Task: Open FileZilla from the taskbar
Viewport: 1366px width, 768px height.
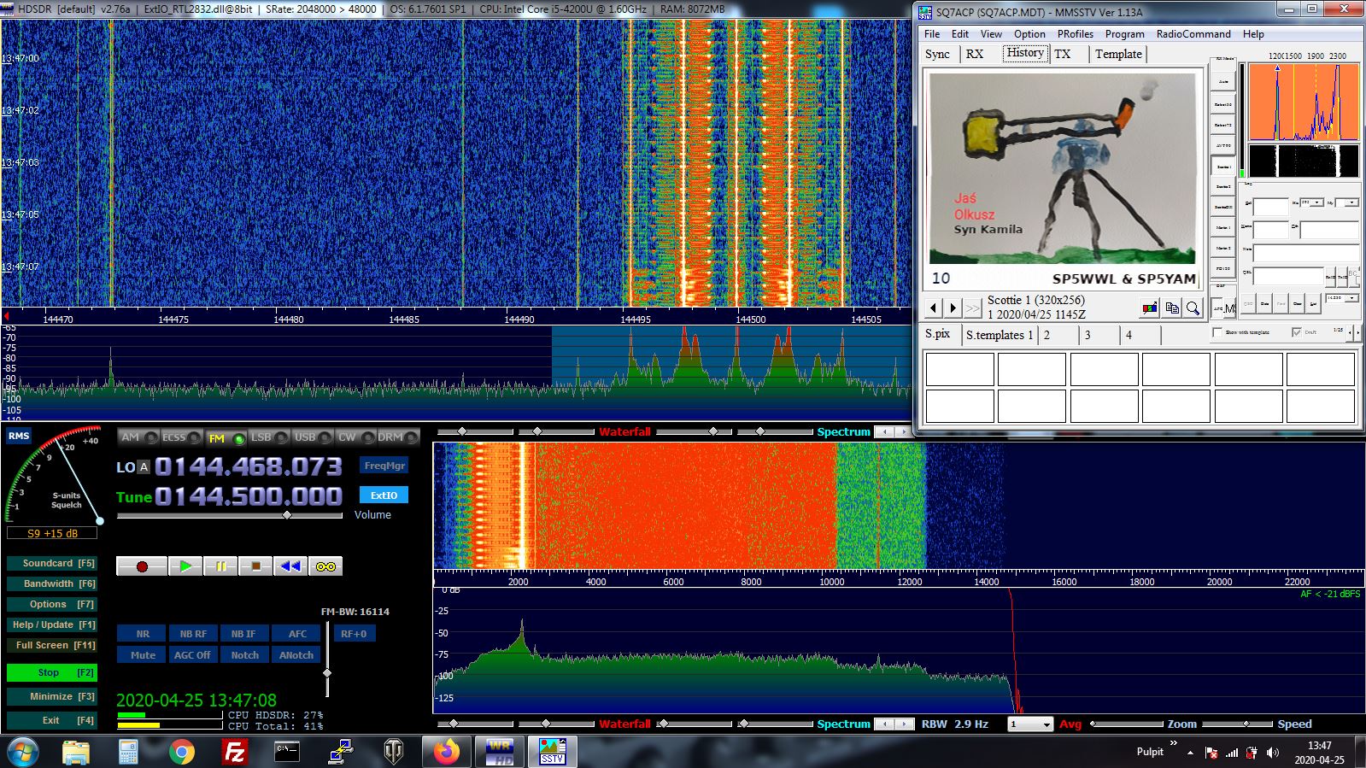Action: tap(234, 752)
